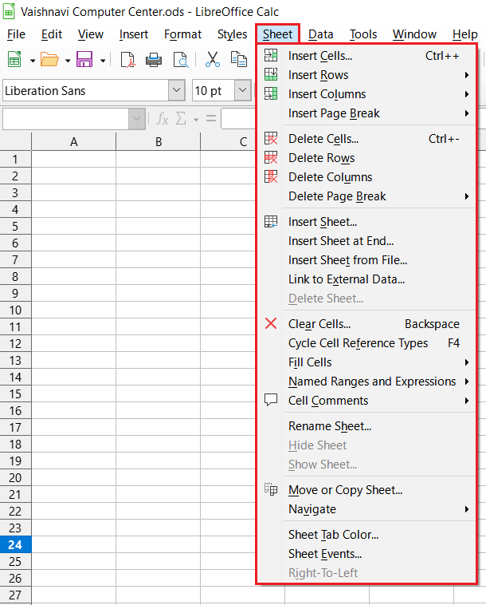Click the Formula equals sign icon

(x=211, y=118)
